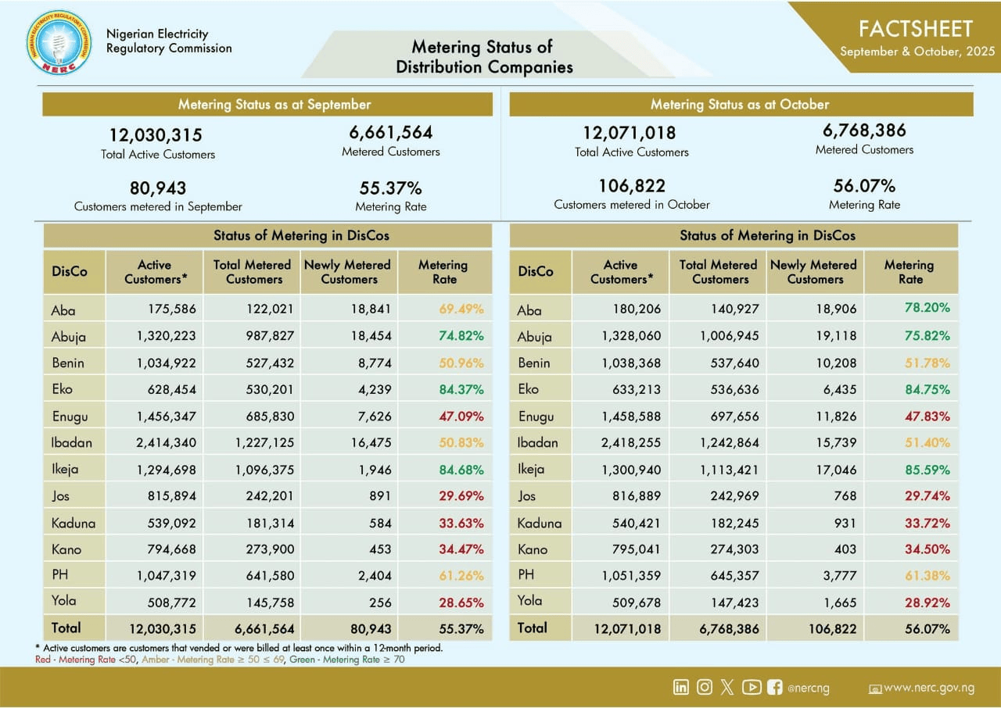Click the @nercng social handle
1001x708 pixels.
808,688
